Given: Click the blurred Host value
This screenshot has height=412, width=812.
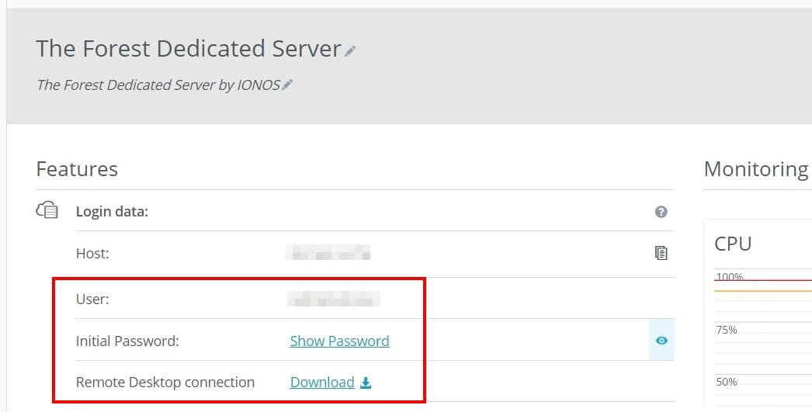Looking at the screenshot, I should pyautogui.click(x=328, y=253).
